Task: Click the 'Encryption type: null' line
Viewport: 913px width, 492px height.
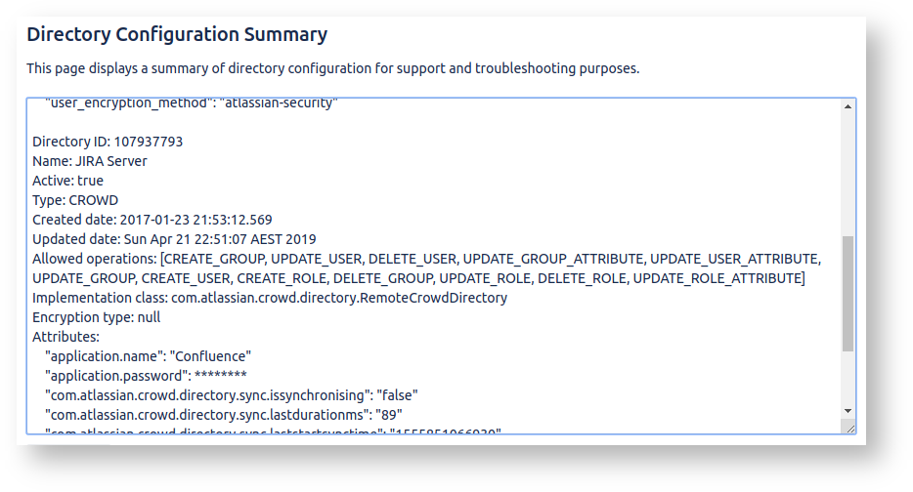Action: (x=97, y=317)
